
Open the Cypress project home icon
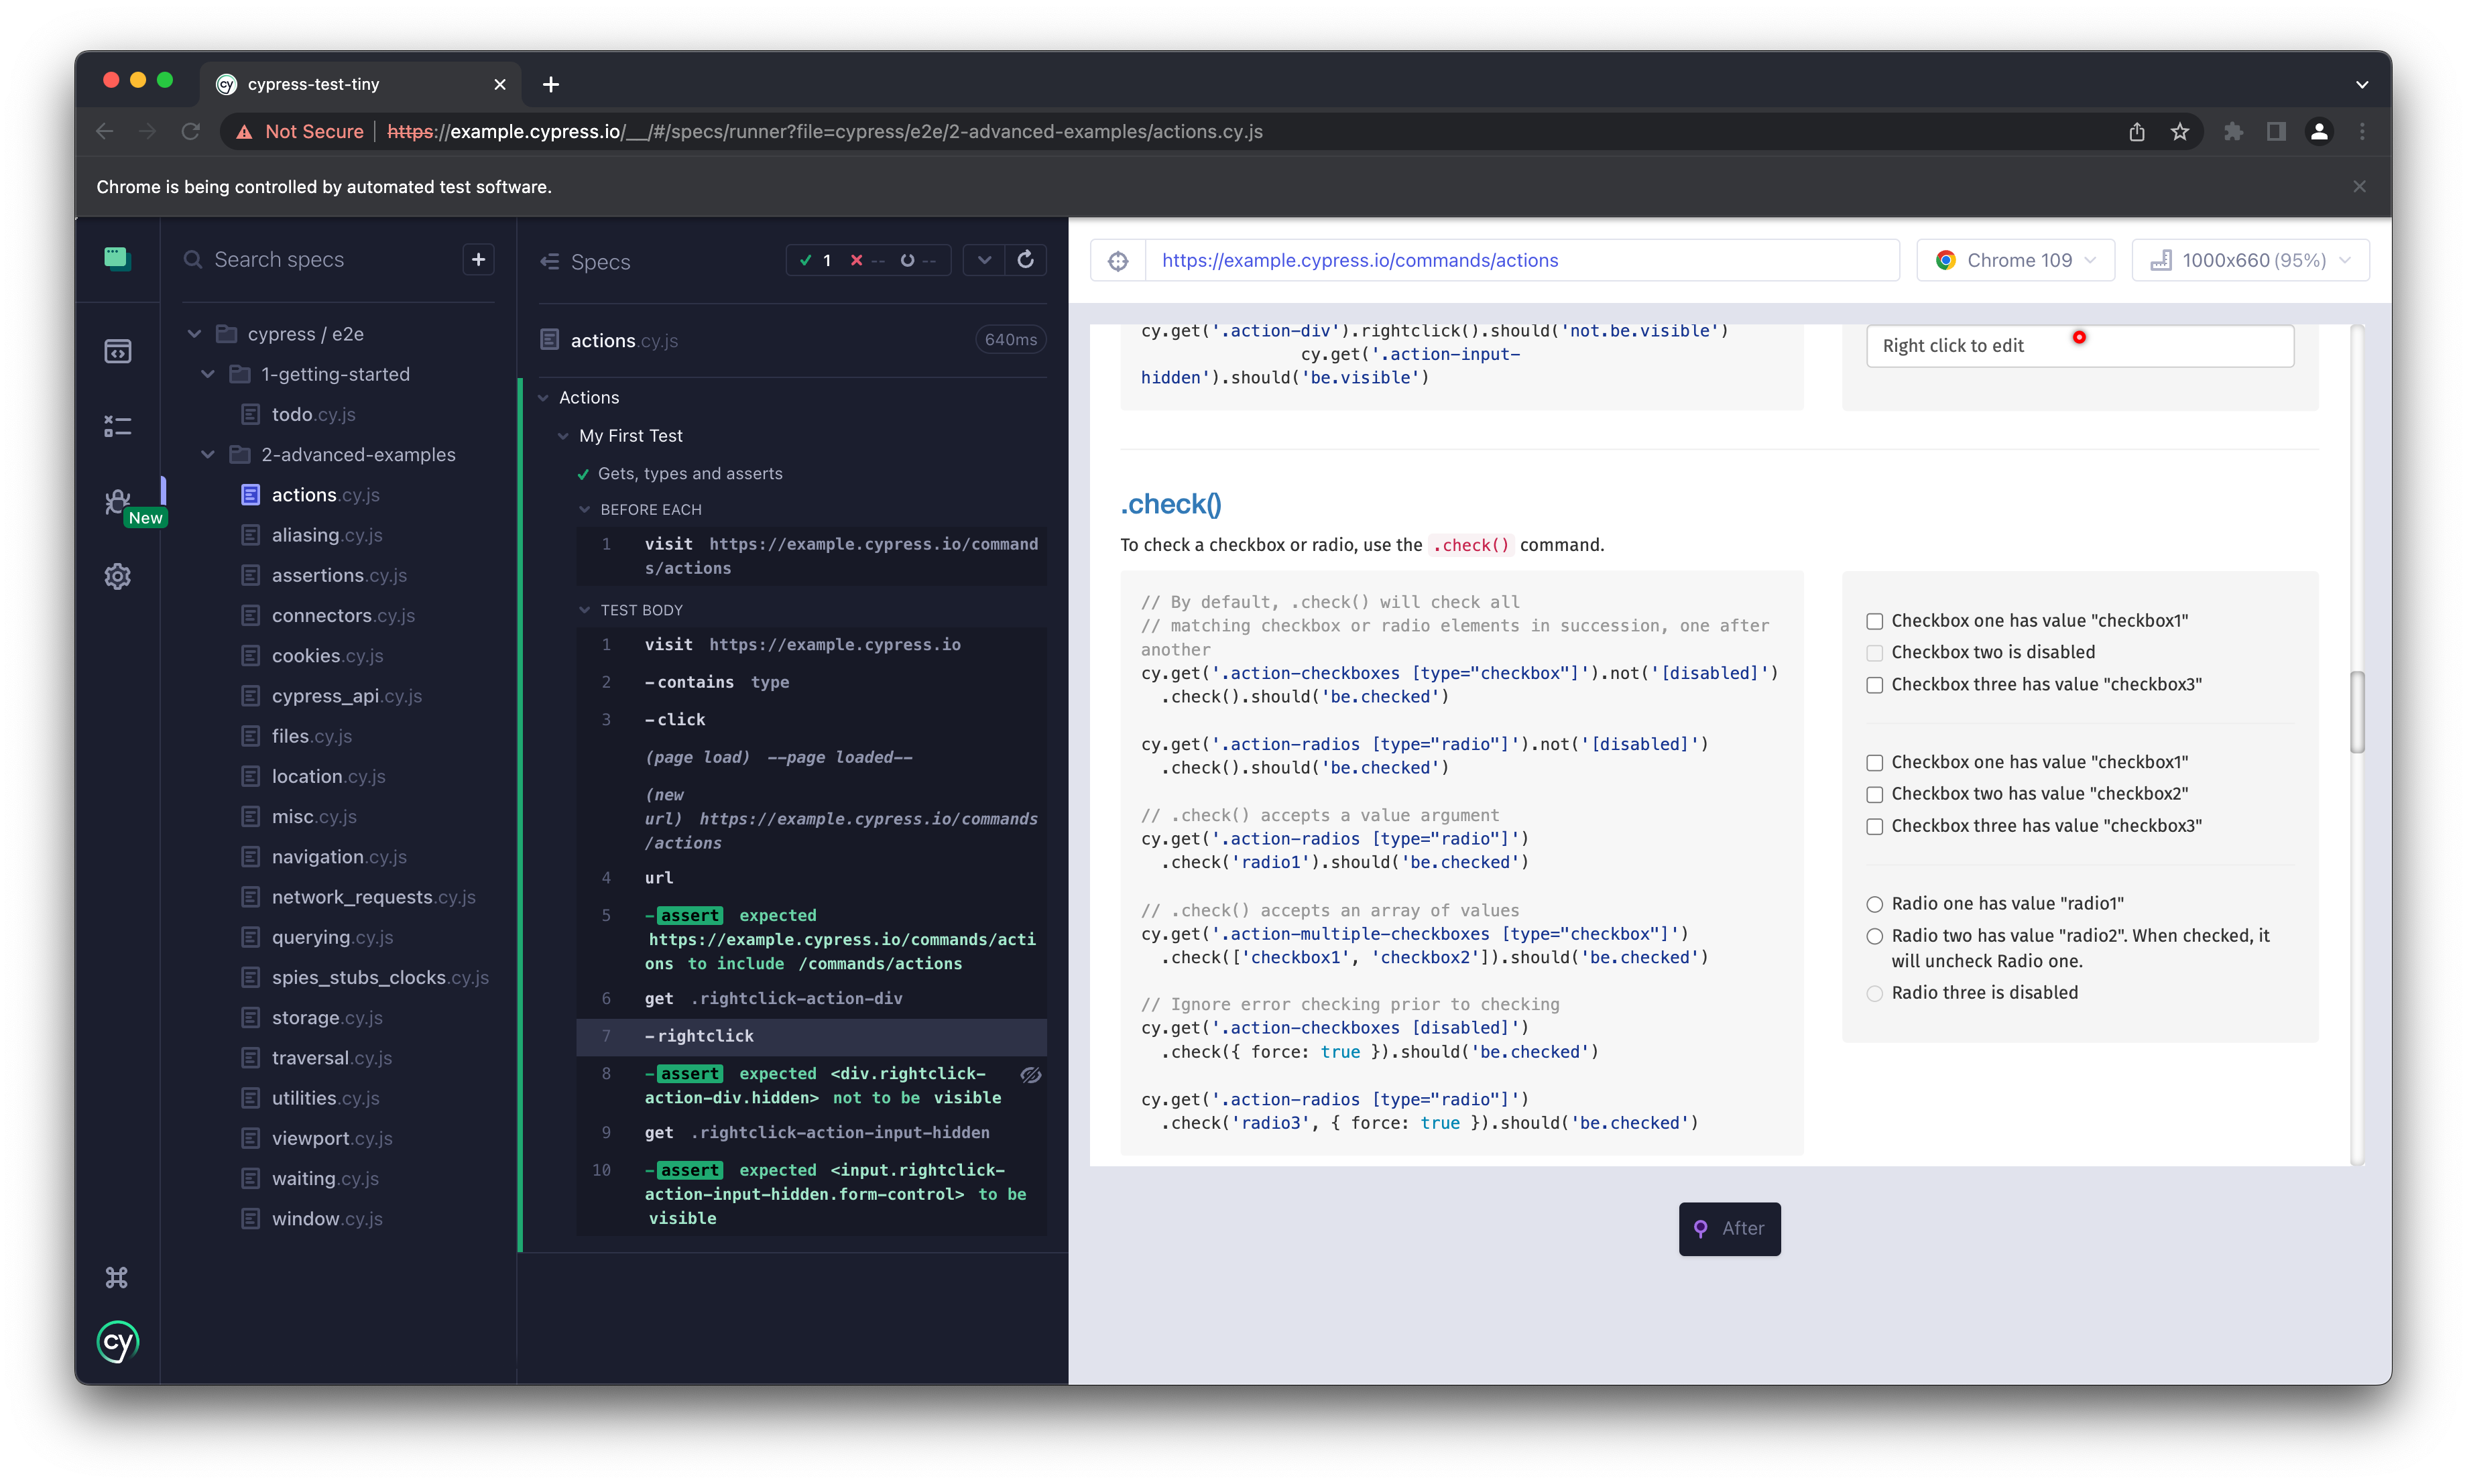(117, 259)
